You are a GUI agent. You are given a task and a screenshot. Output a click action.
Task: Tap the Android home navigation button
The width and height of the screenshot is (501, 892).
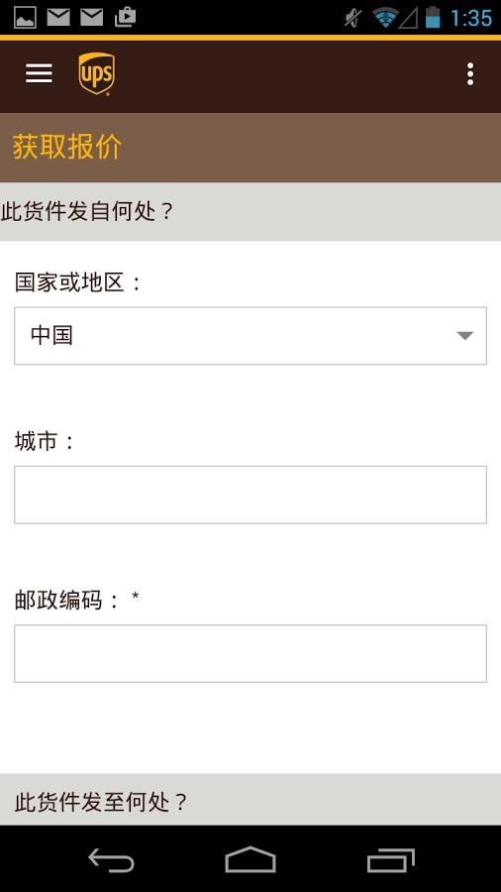click(x=250, y=859)
